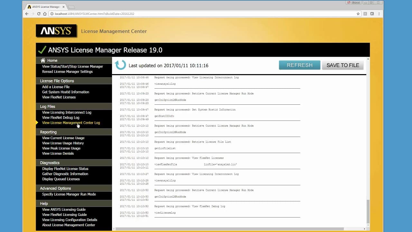Select Display FlexNet License Status
Image resolution: width=412 pixels, height=232 pixels.
click(65, 169)
